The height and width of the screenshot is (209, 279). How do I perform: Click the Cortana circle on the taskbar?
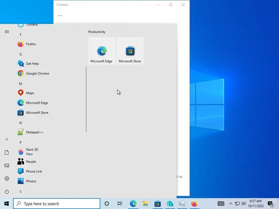click(107, 204)
